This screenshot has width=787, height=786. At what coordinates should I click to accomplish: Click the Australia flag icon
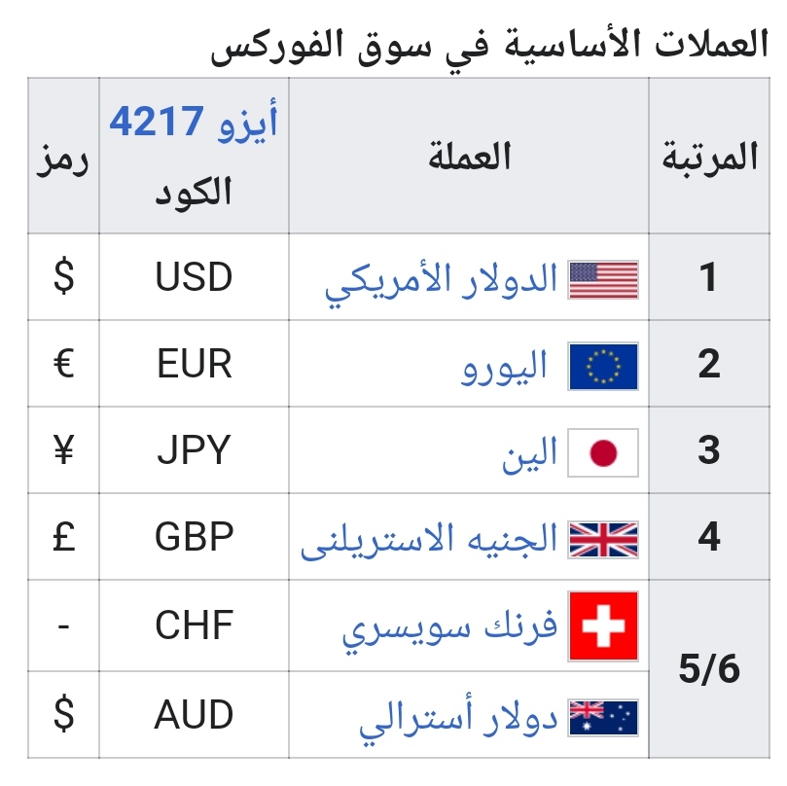pos(603,717)
